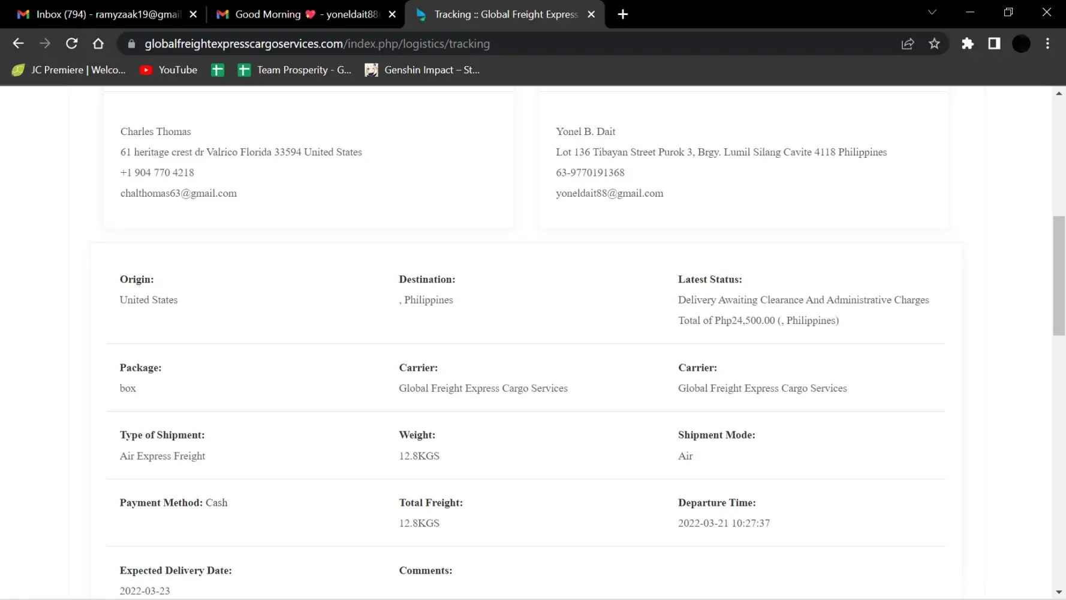Viewport: 1066px width, 600px height.
Task: Open the Chrome profile avatar
Action: 1021,43
